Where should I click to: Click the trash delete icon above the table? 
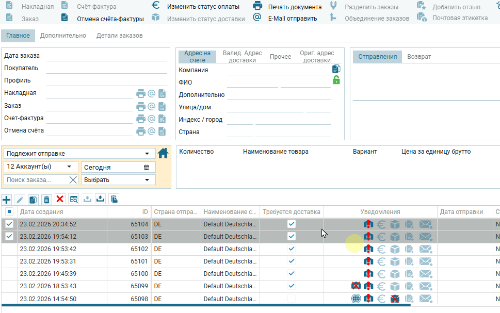click(46, 200)
